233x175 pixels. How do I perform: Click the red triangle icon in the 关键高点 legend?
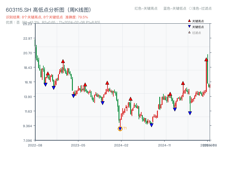click(x=189, y=21)
